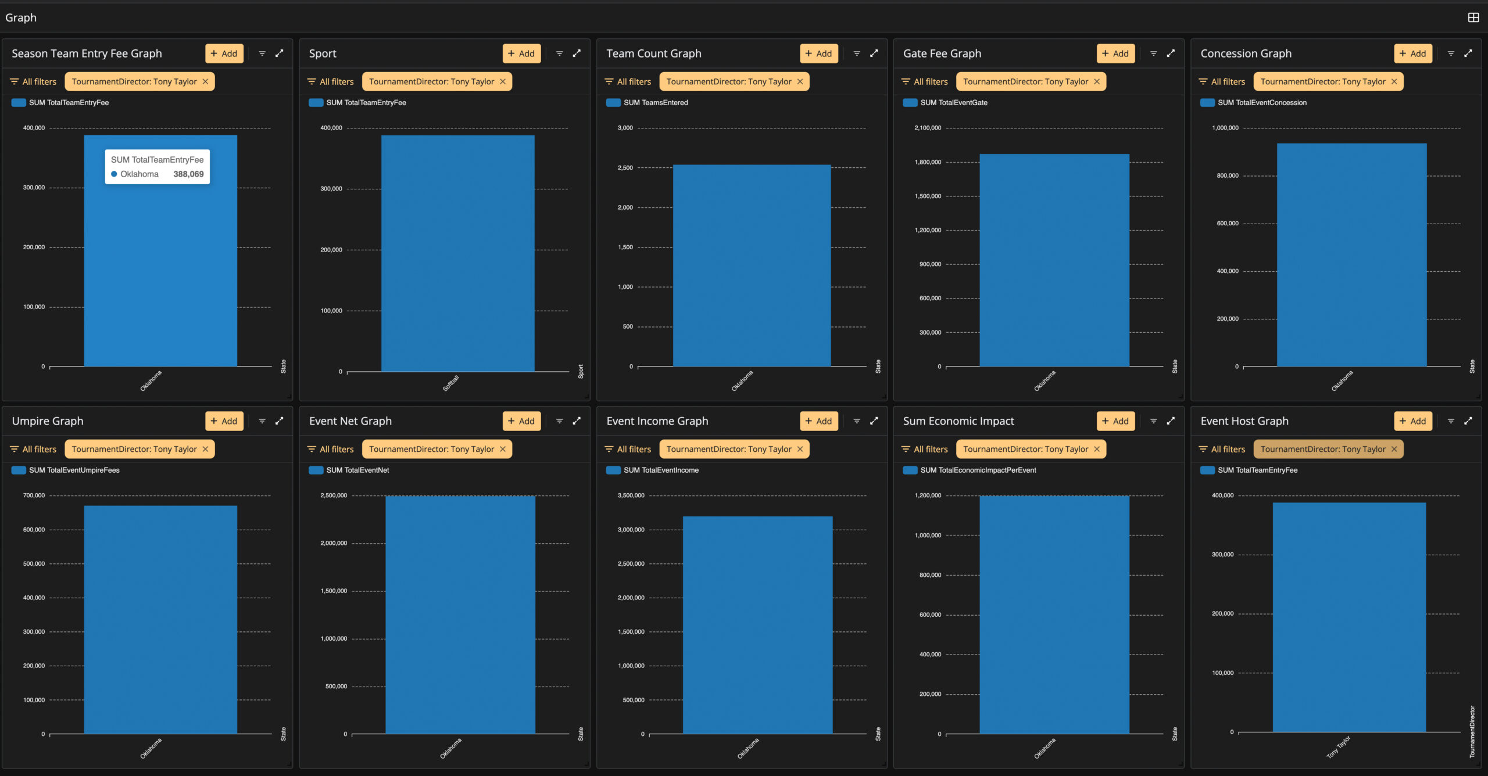1488x776 pixels.
Task: Remove Tony Taylor filter in Gate Fee Graph
Action: 1097,82
